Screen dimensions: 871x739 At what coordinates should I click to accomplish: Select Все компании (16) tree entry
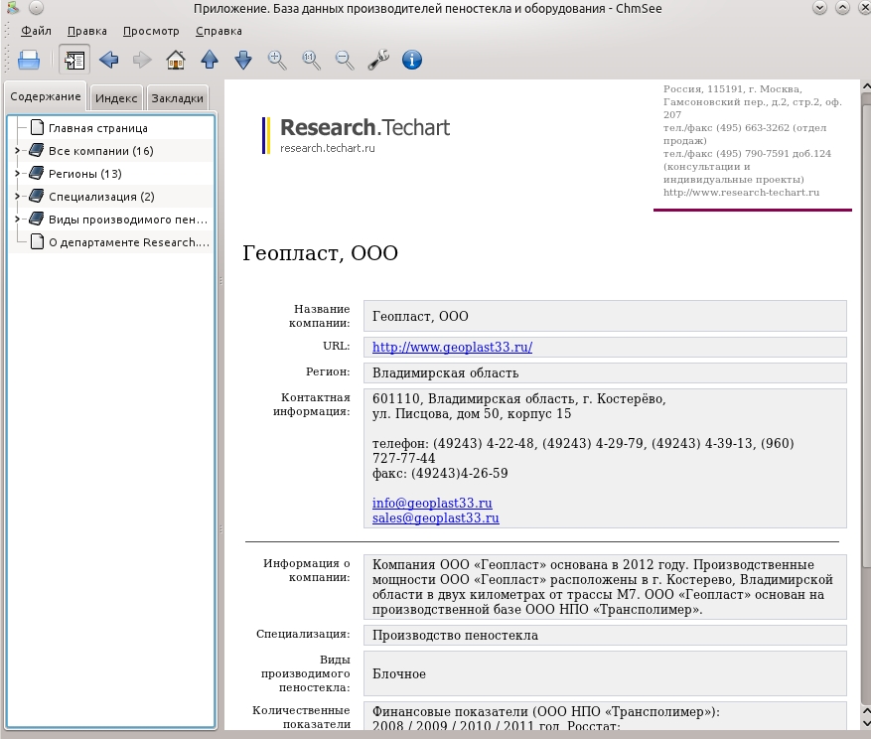[x=100, y=151]
